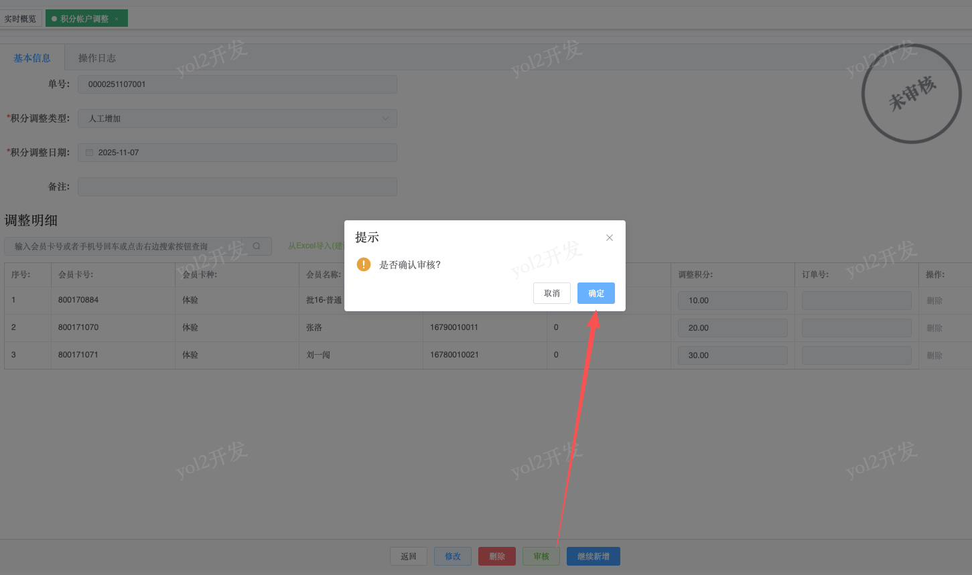Click phone number 16780010021

(x=454, y=355)
